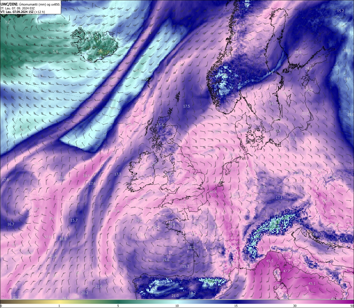
Task: Click the 10.2 value over the Pyrenees
Action: 192,293
